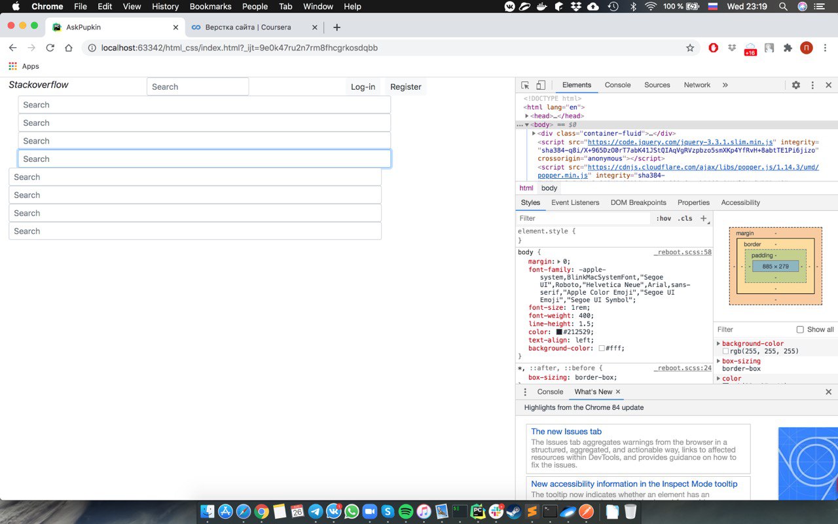The height and width of the screenshot is (524, 838).
Task: Open the console drawer three-dot menu
Action: pyautogui.click(x=524, y=392)
